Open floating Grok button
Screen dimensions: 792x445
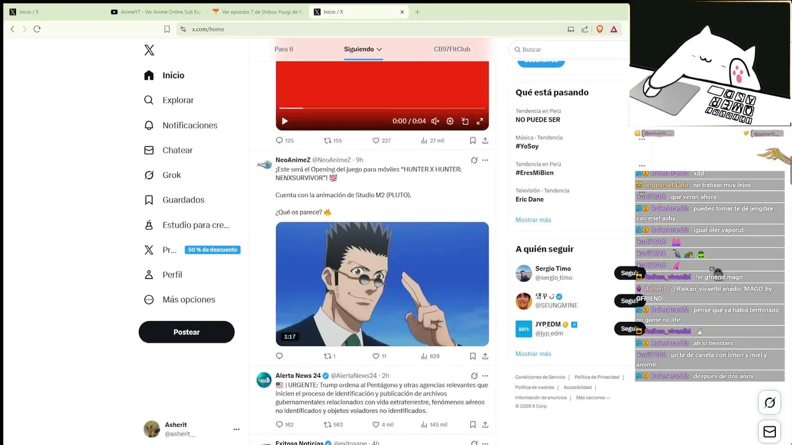pos(770,403)
